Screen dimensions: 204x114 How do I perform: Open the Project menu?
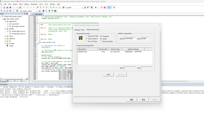coord(15,4)
